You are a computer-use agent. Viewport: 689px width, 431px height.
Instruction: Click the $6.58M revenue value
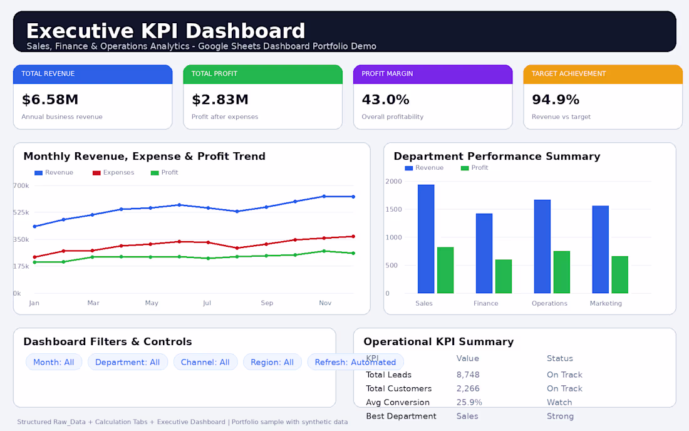pos(50,99)
